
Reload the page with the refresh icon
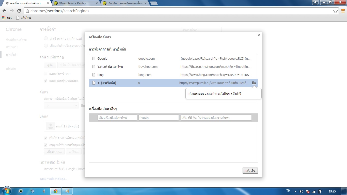19,11
